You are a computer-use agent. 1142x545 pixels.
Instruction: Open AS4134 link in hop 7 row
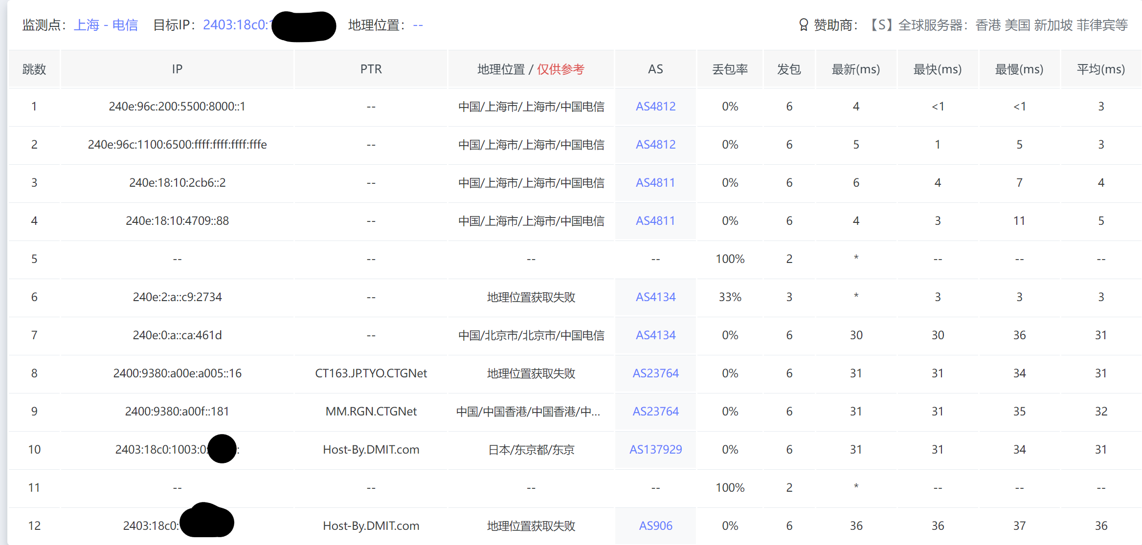point(655,335)
